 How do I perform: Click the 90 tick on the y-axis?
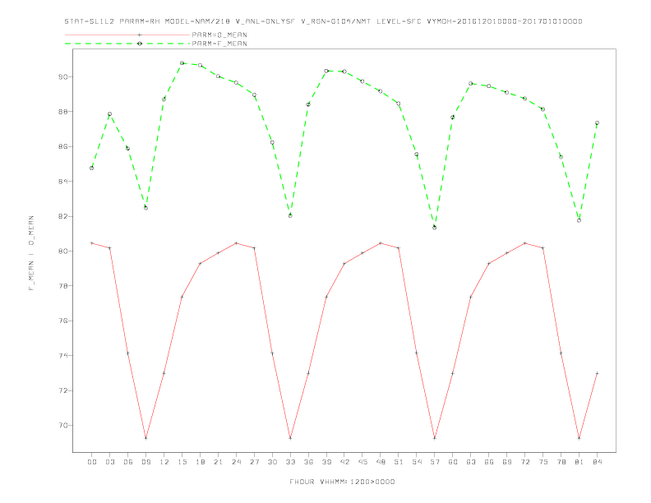[x=63, y=76]
